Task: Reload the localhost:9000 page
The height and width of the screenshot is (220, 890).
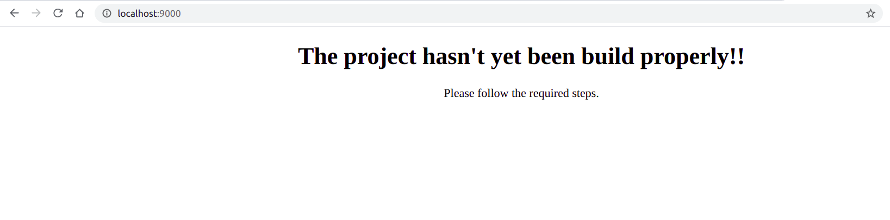Action: click(x=58, y=13)
